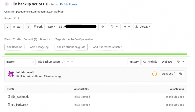Fork the project with the Fork button
Screen dimensions: 195x112
click(x=38, y=27)
